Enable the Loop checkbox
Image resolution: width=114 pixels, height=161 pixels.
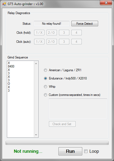pyautogui.click(x=86, y=151)
